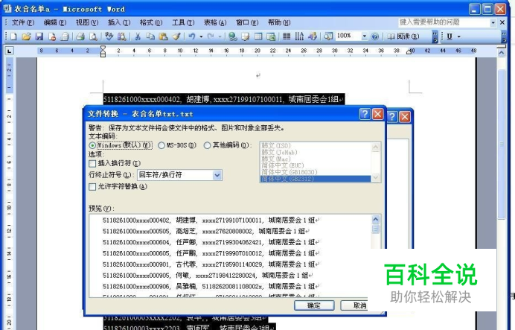Expand the standard toolbar options chevron

coord(435,37)
